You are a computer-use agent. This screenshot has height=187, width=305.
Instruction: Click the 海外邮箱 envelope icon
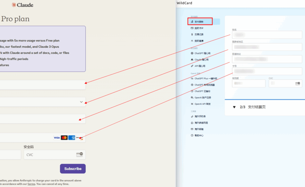pos(192,129)
